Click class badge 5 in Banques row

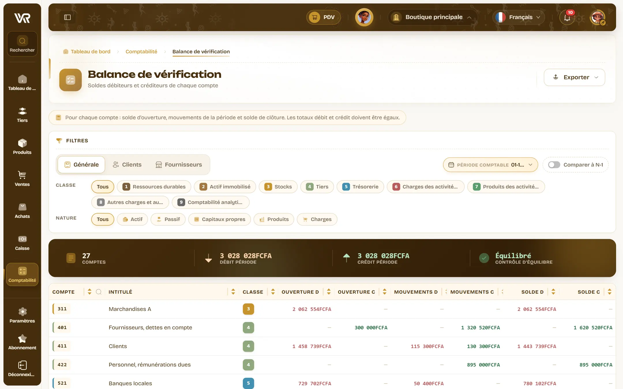tap(248, 383)
